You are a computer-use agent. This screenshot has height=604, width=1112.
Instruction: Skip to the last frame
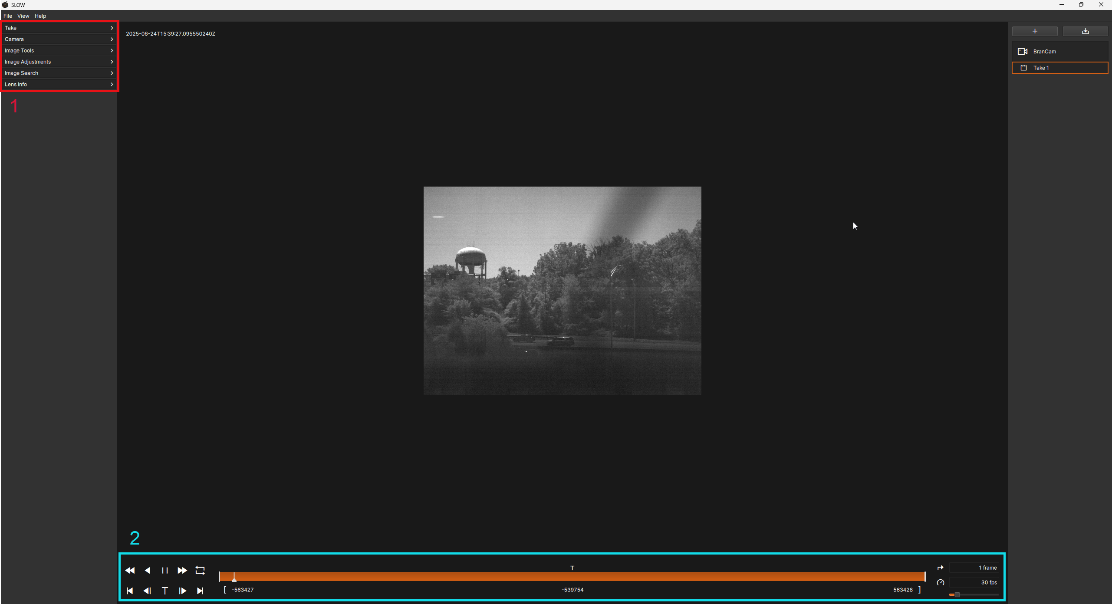pyautogui.click(x=200, y=591)
